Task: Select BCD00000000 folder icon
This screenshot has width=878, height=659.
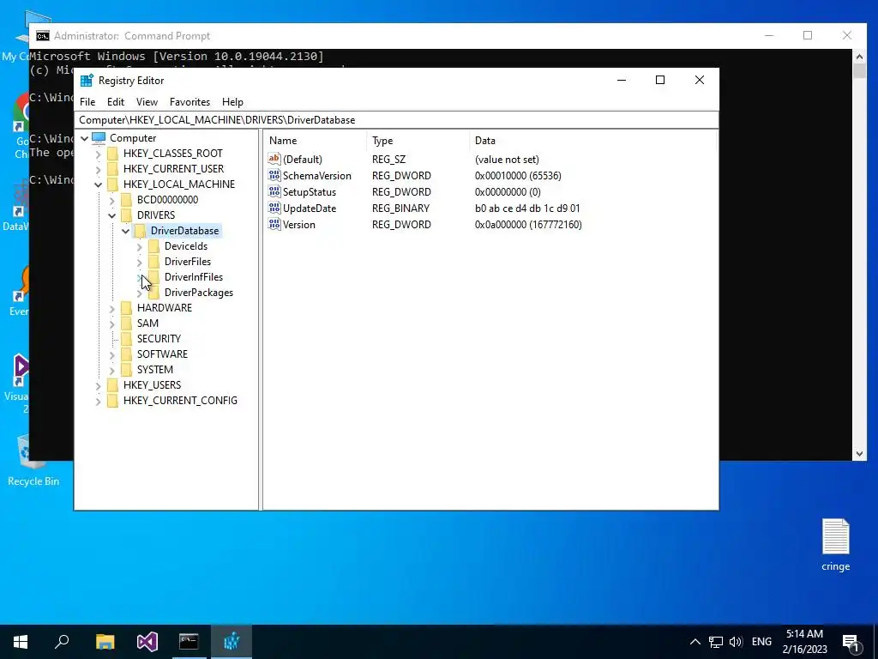Action: coord(127,200)
